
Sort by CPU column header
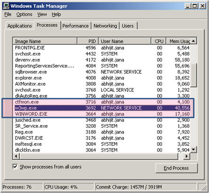(158, 41)
